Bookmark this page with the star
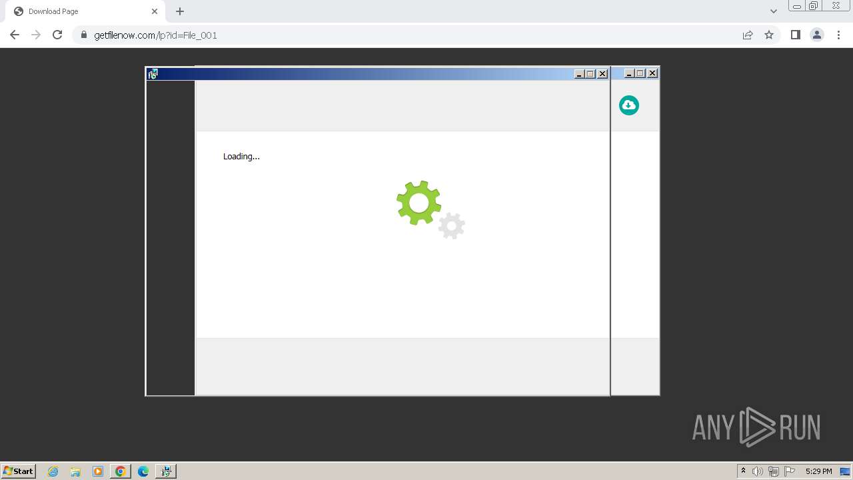 (769, 35)
